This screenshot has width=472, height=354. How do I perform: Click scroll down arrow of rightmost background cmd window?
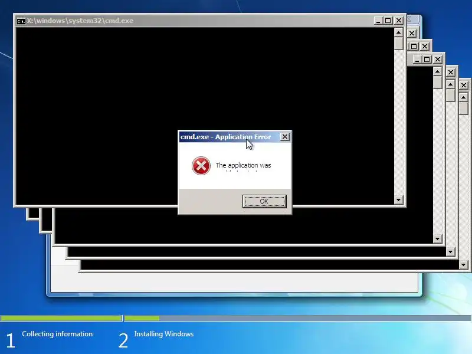464,265
